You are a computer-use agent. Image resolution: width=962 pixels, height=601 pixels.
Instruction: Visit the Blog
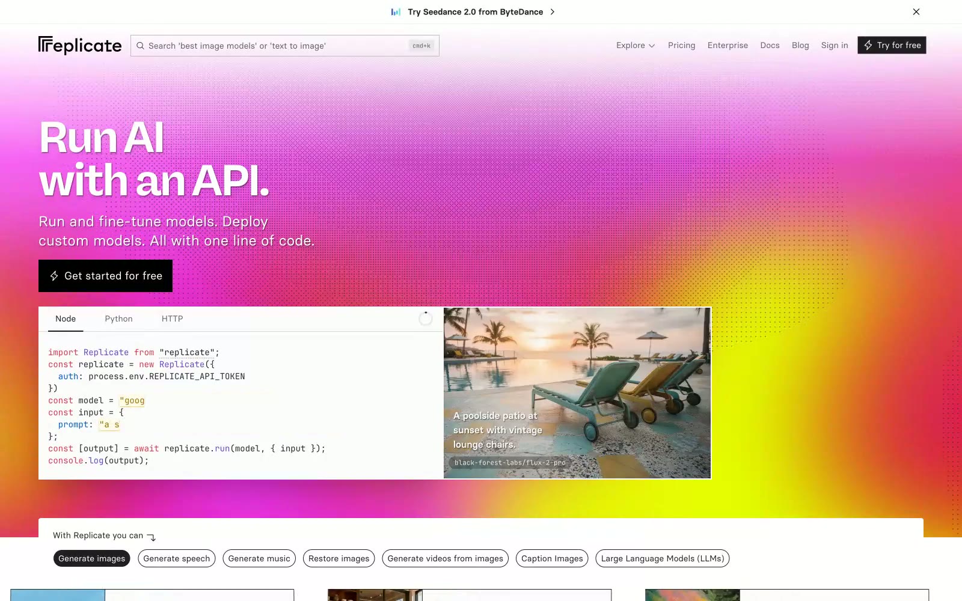pos(800,45)
